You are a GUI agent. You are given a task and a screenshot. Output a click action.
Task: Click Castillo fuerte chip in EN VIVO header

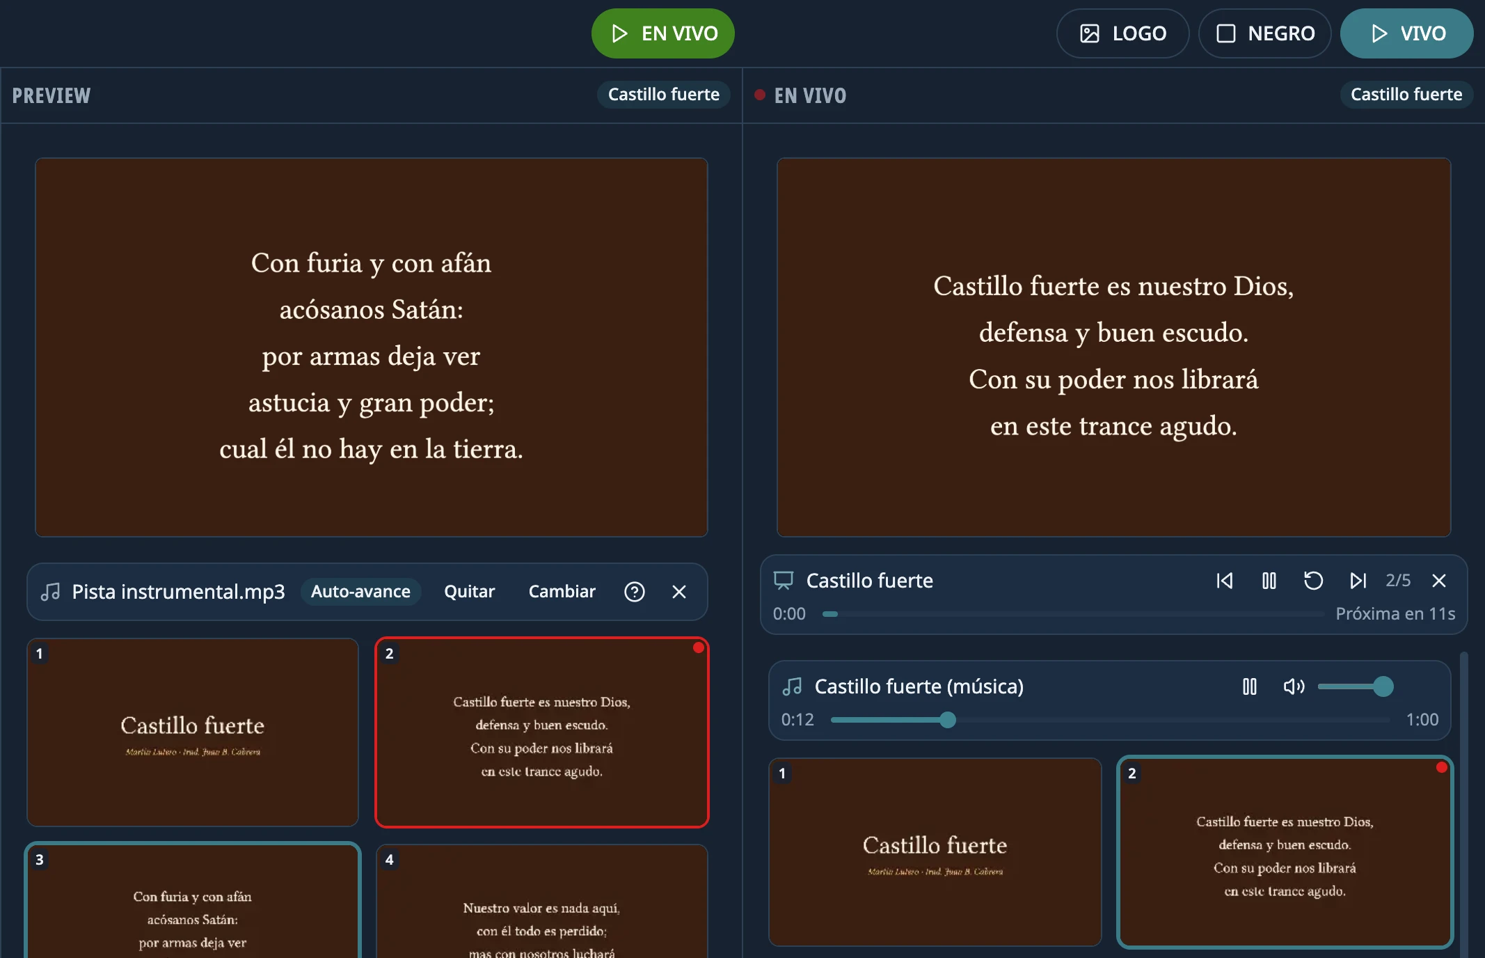click(1406, 95)
